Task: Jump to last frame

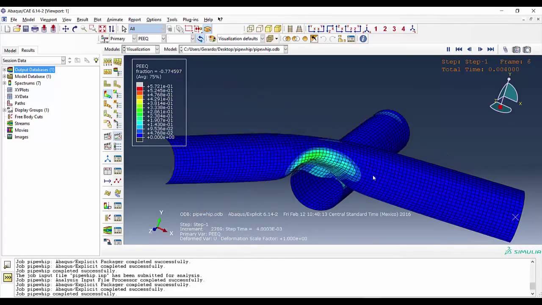Action: point(490,50)
